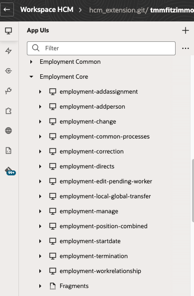The width and height of the screenshot is (194, 296).
Task: Open the plug-shaped connections tab
Action: (8, 91)
